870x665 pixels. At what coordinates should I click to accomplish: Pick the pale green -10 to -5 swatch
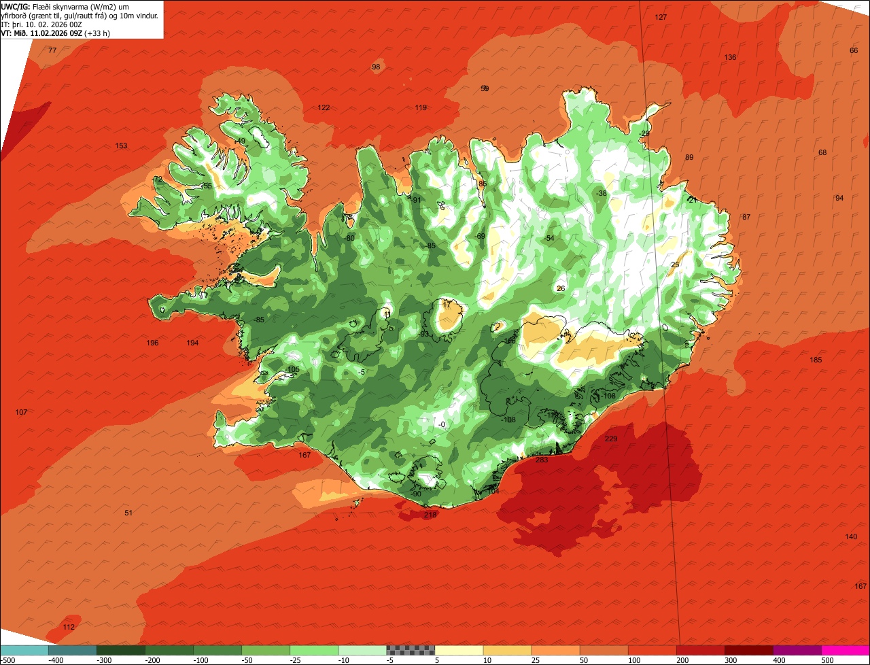tap(362, 650)
